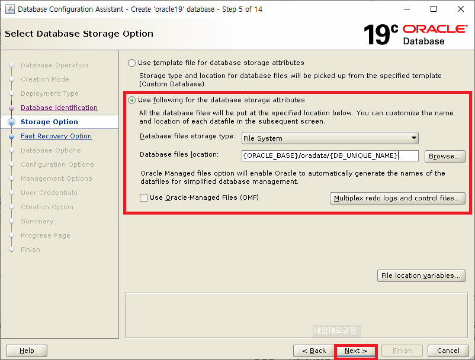Click 'Progress Page' step label
This screenshot has height=360, width=475.
[46, 235]
